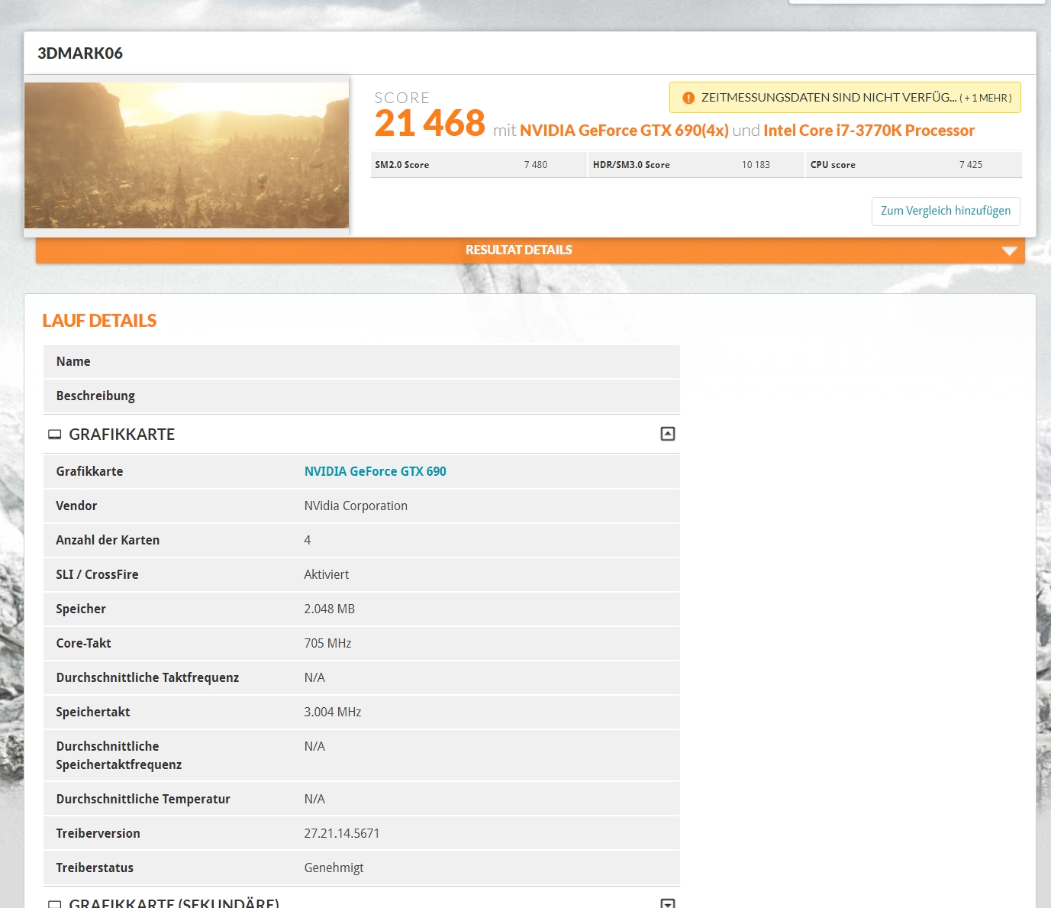Image resolution: width=1051 pixels, height=908 pixels.
Task: Click the SM2.0 Score value 7 480
Action: click(x=536, y=165)
